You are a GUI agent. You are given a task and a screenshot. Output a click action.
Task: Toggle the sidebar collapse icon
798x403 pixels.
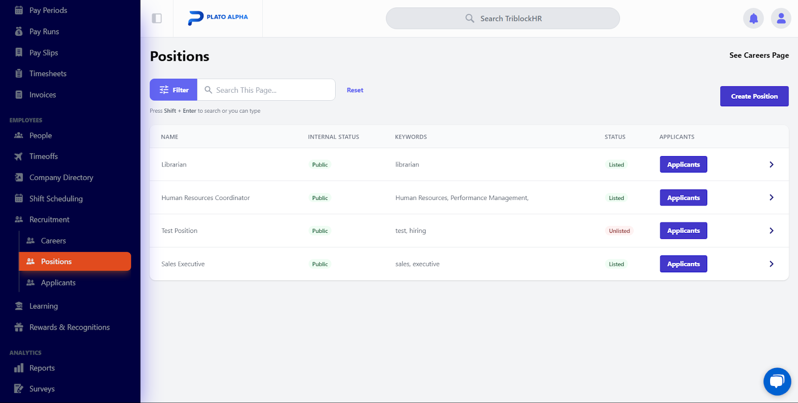(x=157, y=18)
